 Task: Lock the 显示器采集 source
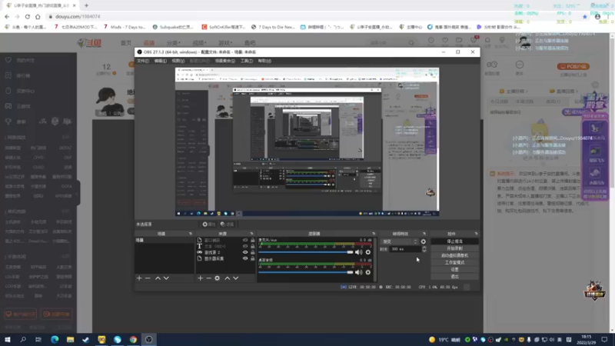[253, 258]
